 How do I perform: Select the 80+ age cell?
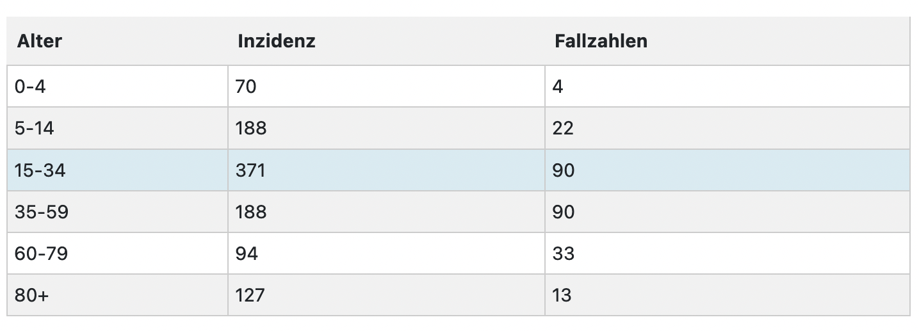pos(118,295)
